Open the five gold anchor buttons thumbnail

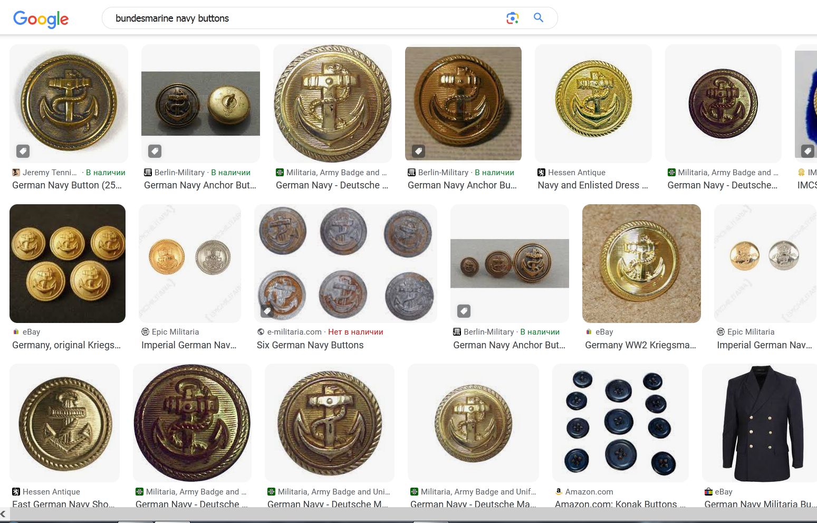(x=68, y=263)
